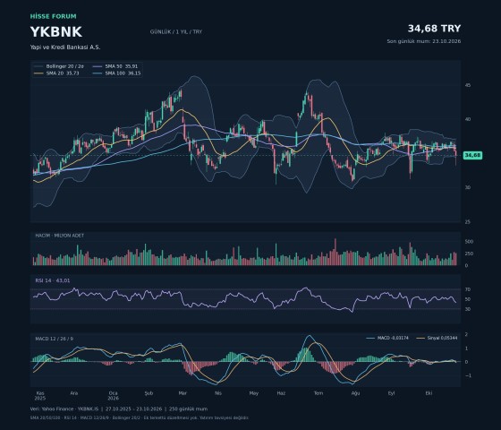501x430 pixels.
Task: Click the blue SMA 100 legend line swatch
Action: pos(98,73)
